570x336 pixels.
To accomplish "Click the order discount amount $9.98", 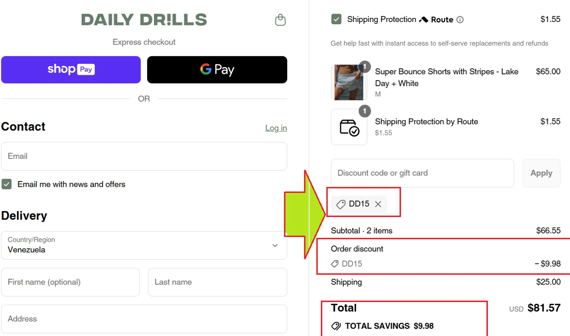I will click(x=548, y=263).
